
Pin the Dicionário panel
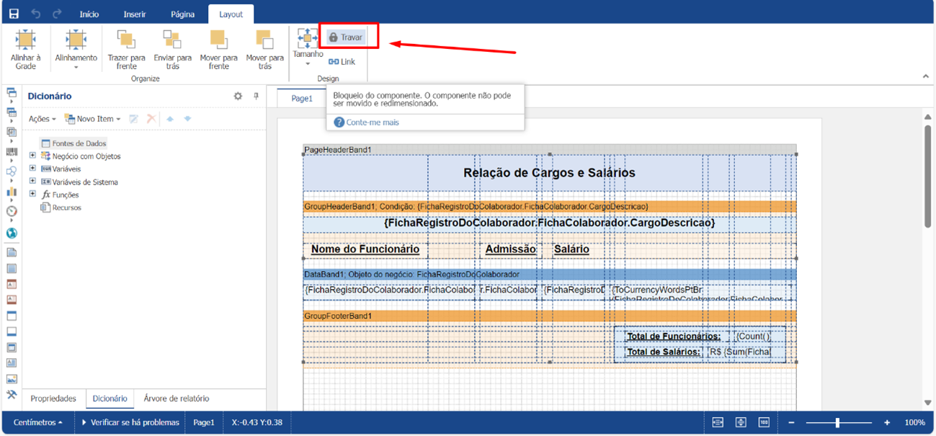pyautogui.click(x=256, y=96)
